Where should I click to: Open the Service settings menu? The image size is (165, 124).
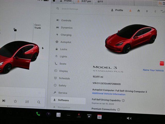[60, 93]
